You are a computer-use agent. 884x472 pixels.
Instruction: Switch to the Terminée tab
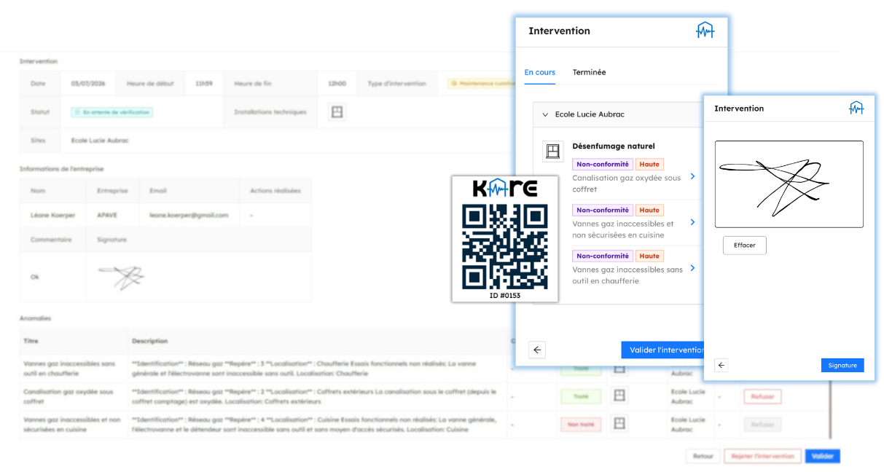(x=589, y=72)
